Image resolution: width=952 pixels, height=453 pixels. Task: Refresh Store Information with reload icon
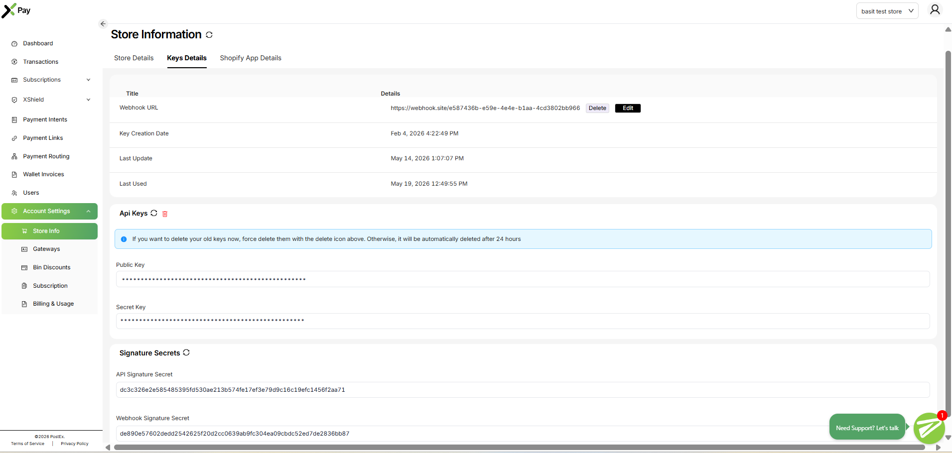(x=209, y=35)
